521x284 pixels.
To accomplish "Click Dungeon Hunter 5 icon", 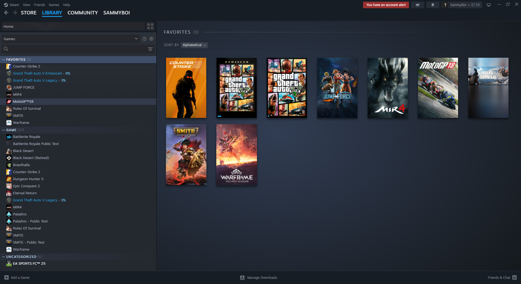I will 9,179.
